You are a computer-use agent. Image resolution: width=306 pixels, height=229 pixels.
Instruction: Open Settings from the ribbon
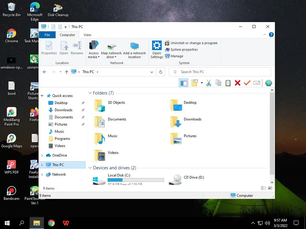[x=157, y=50]
